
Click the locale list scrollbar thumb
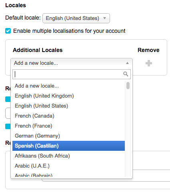tap(128, 86)
